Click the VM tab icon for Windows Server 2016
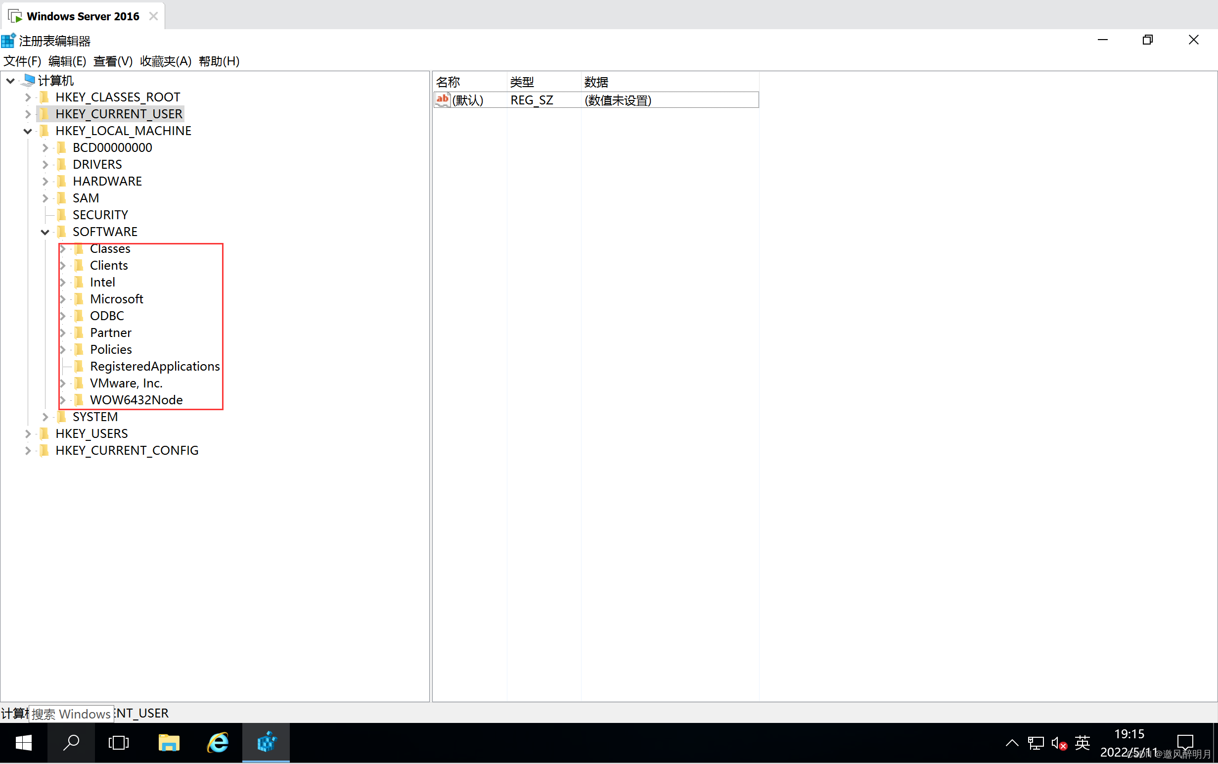Image resolution: width=1218 pixels, height=764 pixels. [15, 16]
